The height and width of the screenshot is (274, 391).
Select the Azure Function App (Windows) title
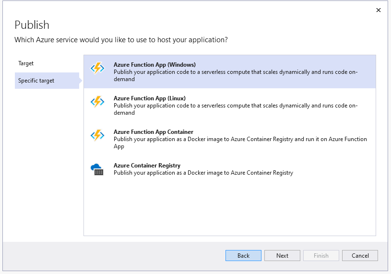tap(154, 65)
